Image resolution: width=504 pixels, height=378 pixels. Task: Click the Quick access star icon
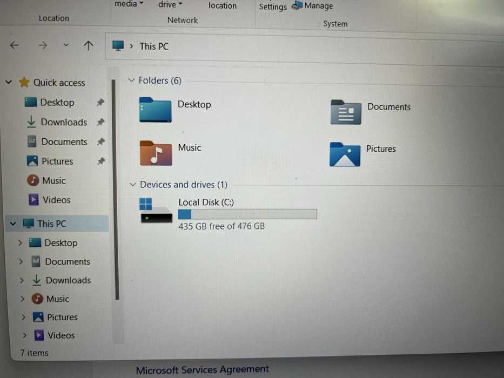click(x=24, y=82)
